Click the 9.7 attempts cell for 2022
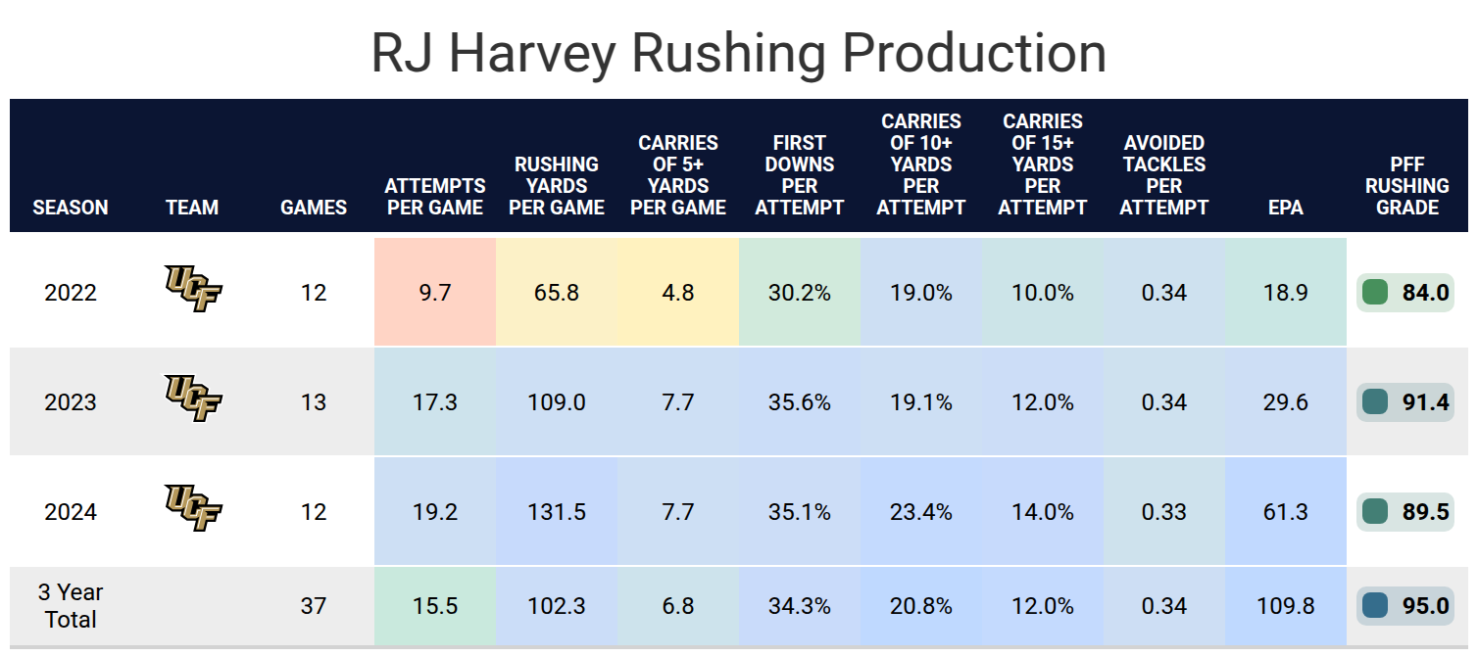Image resolution: width=1478 pixels, height=656 pixels. pos(435,293)
